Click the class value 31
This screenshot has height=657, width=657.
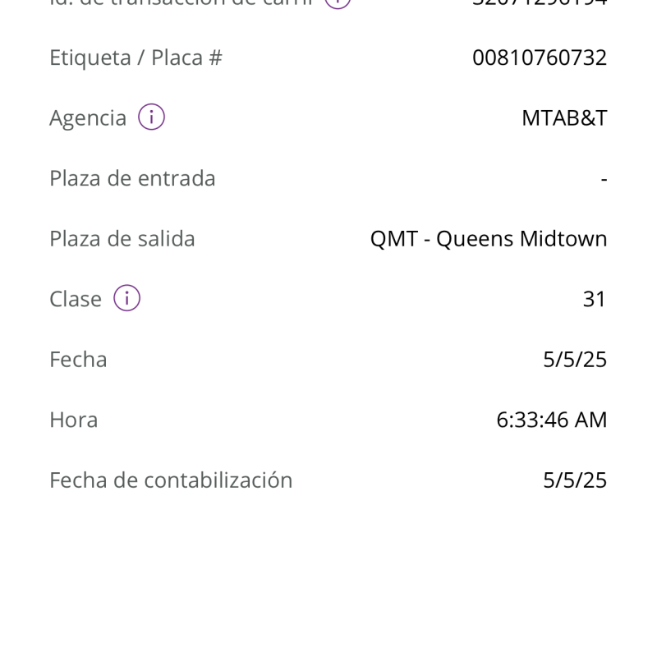(594, 299)
